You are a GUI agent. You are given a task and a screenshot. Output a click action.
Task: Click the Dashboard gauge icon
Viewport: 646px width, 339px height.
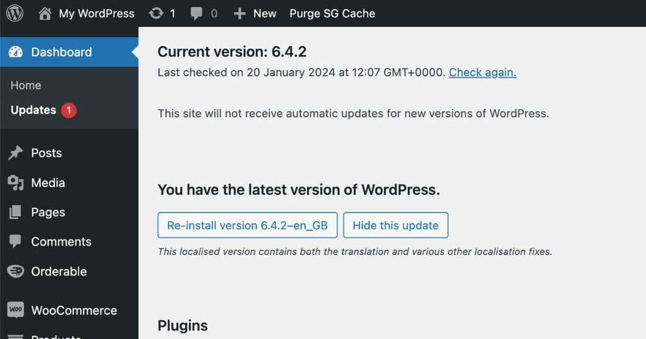pyautogui.click(x=16, y=52)
